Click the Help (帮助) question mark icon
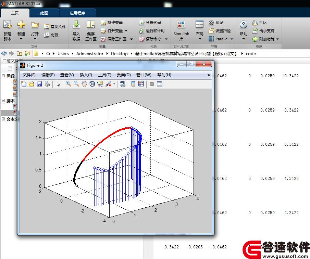This screenshot has width=310, height=259. click(243, 25)
